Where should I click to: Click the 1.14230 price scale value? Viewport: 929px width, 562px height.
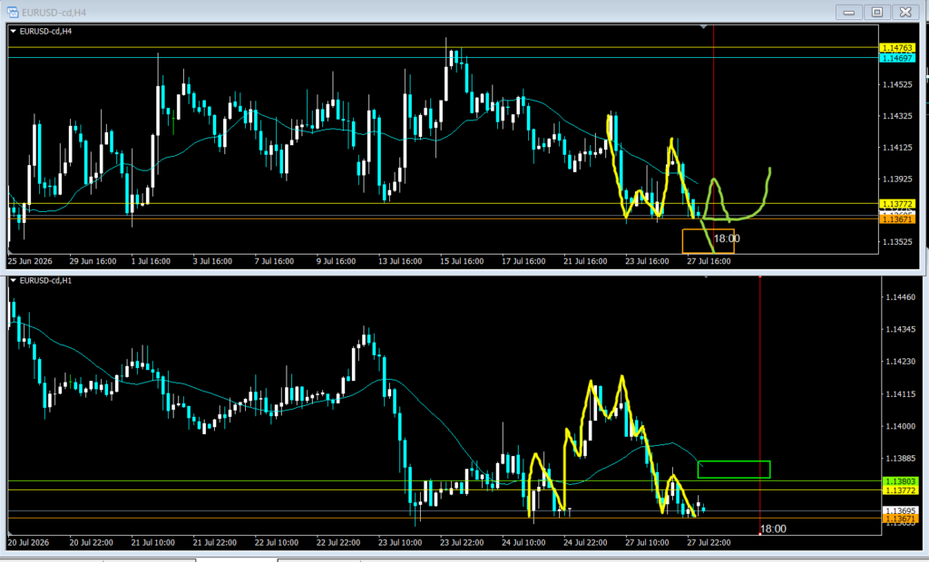[901, 362]
